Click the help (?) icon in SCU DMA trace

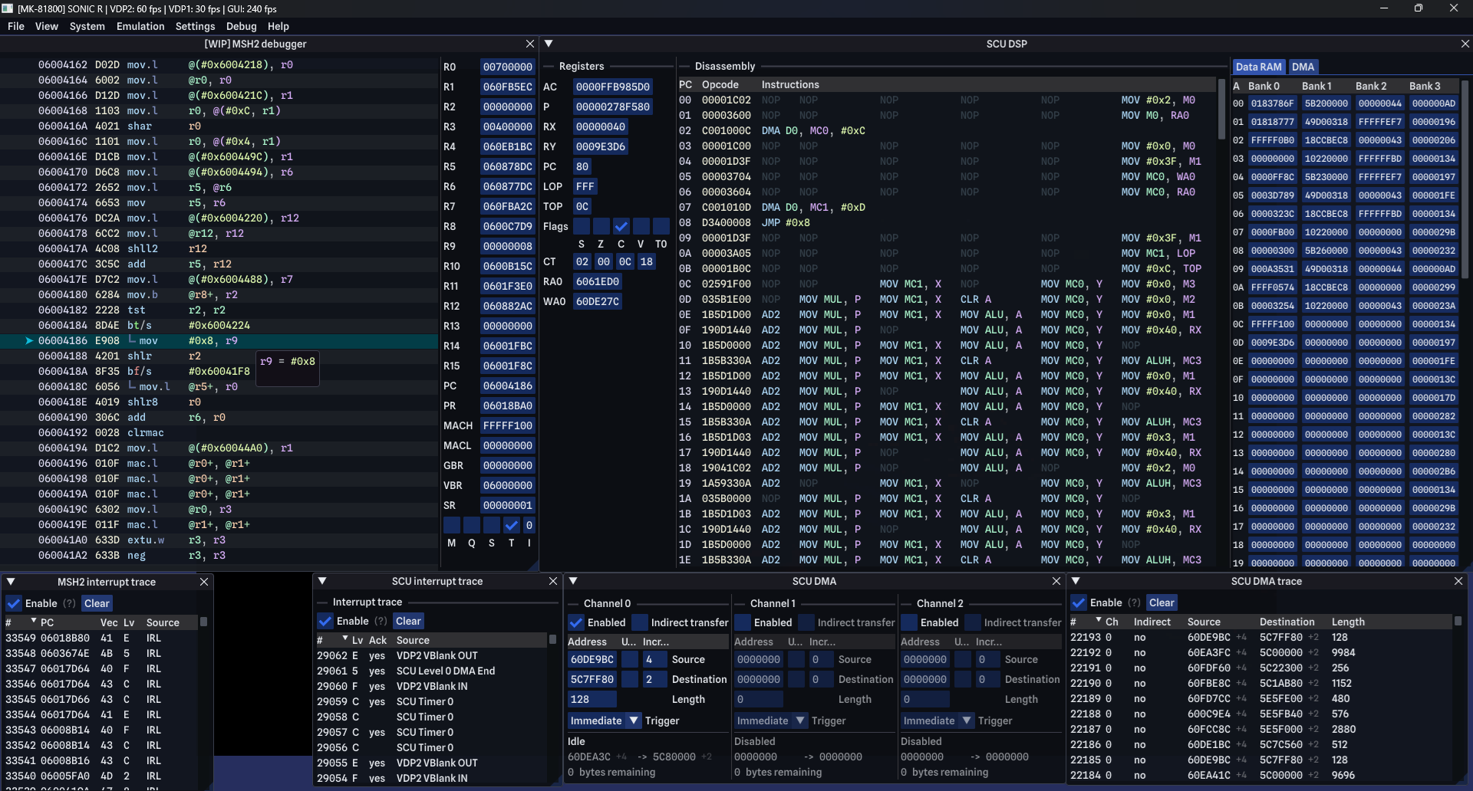click(1134, 603)
